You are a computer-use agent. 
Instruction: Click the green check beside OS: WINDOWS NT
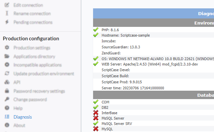click(96, 58)
